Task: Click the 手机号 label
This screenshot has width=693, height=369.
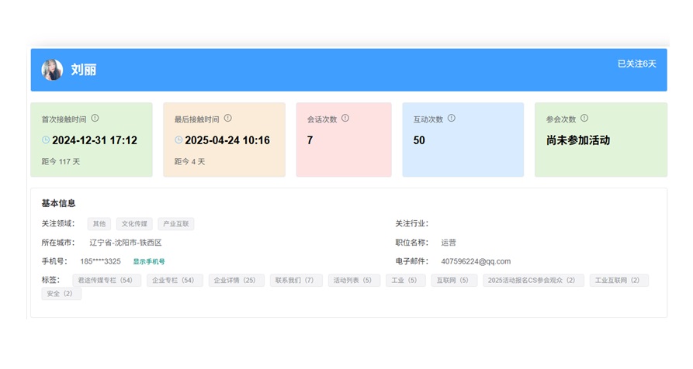Action: click(x=55, y=262)
